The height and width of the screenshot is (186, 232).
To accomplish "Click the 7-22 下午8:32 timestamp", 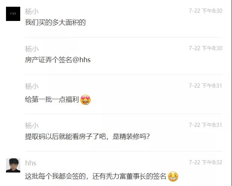I will (x=205, y=162).
